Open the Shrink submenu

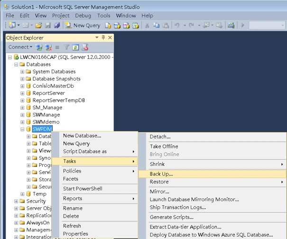coord(212,164)
